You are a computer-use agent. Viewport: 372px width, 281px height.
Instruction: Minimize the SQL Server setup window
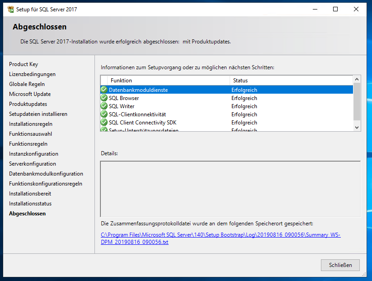(315, 9)
